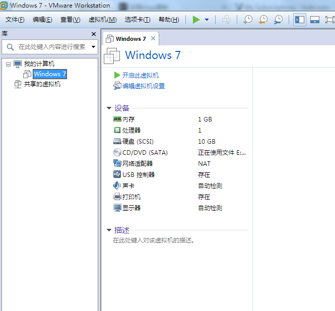Click the NAT network value

click(204, 164)
